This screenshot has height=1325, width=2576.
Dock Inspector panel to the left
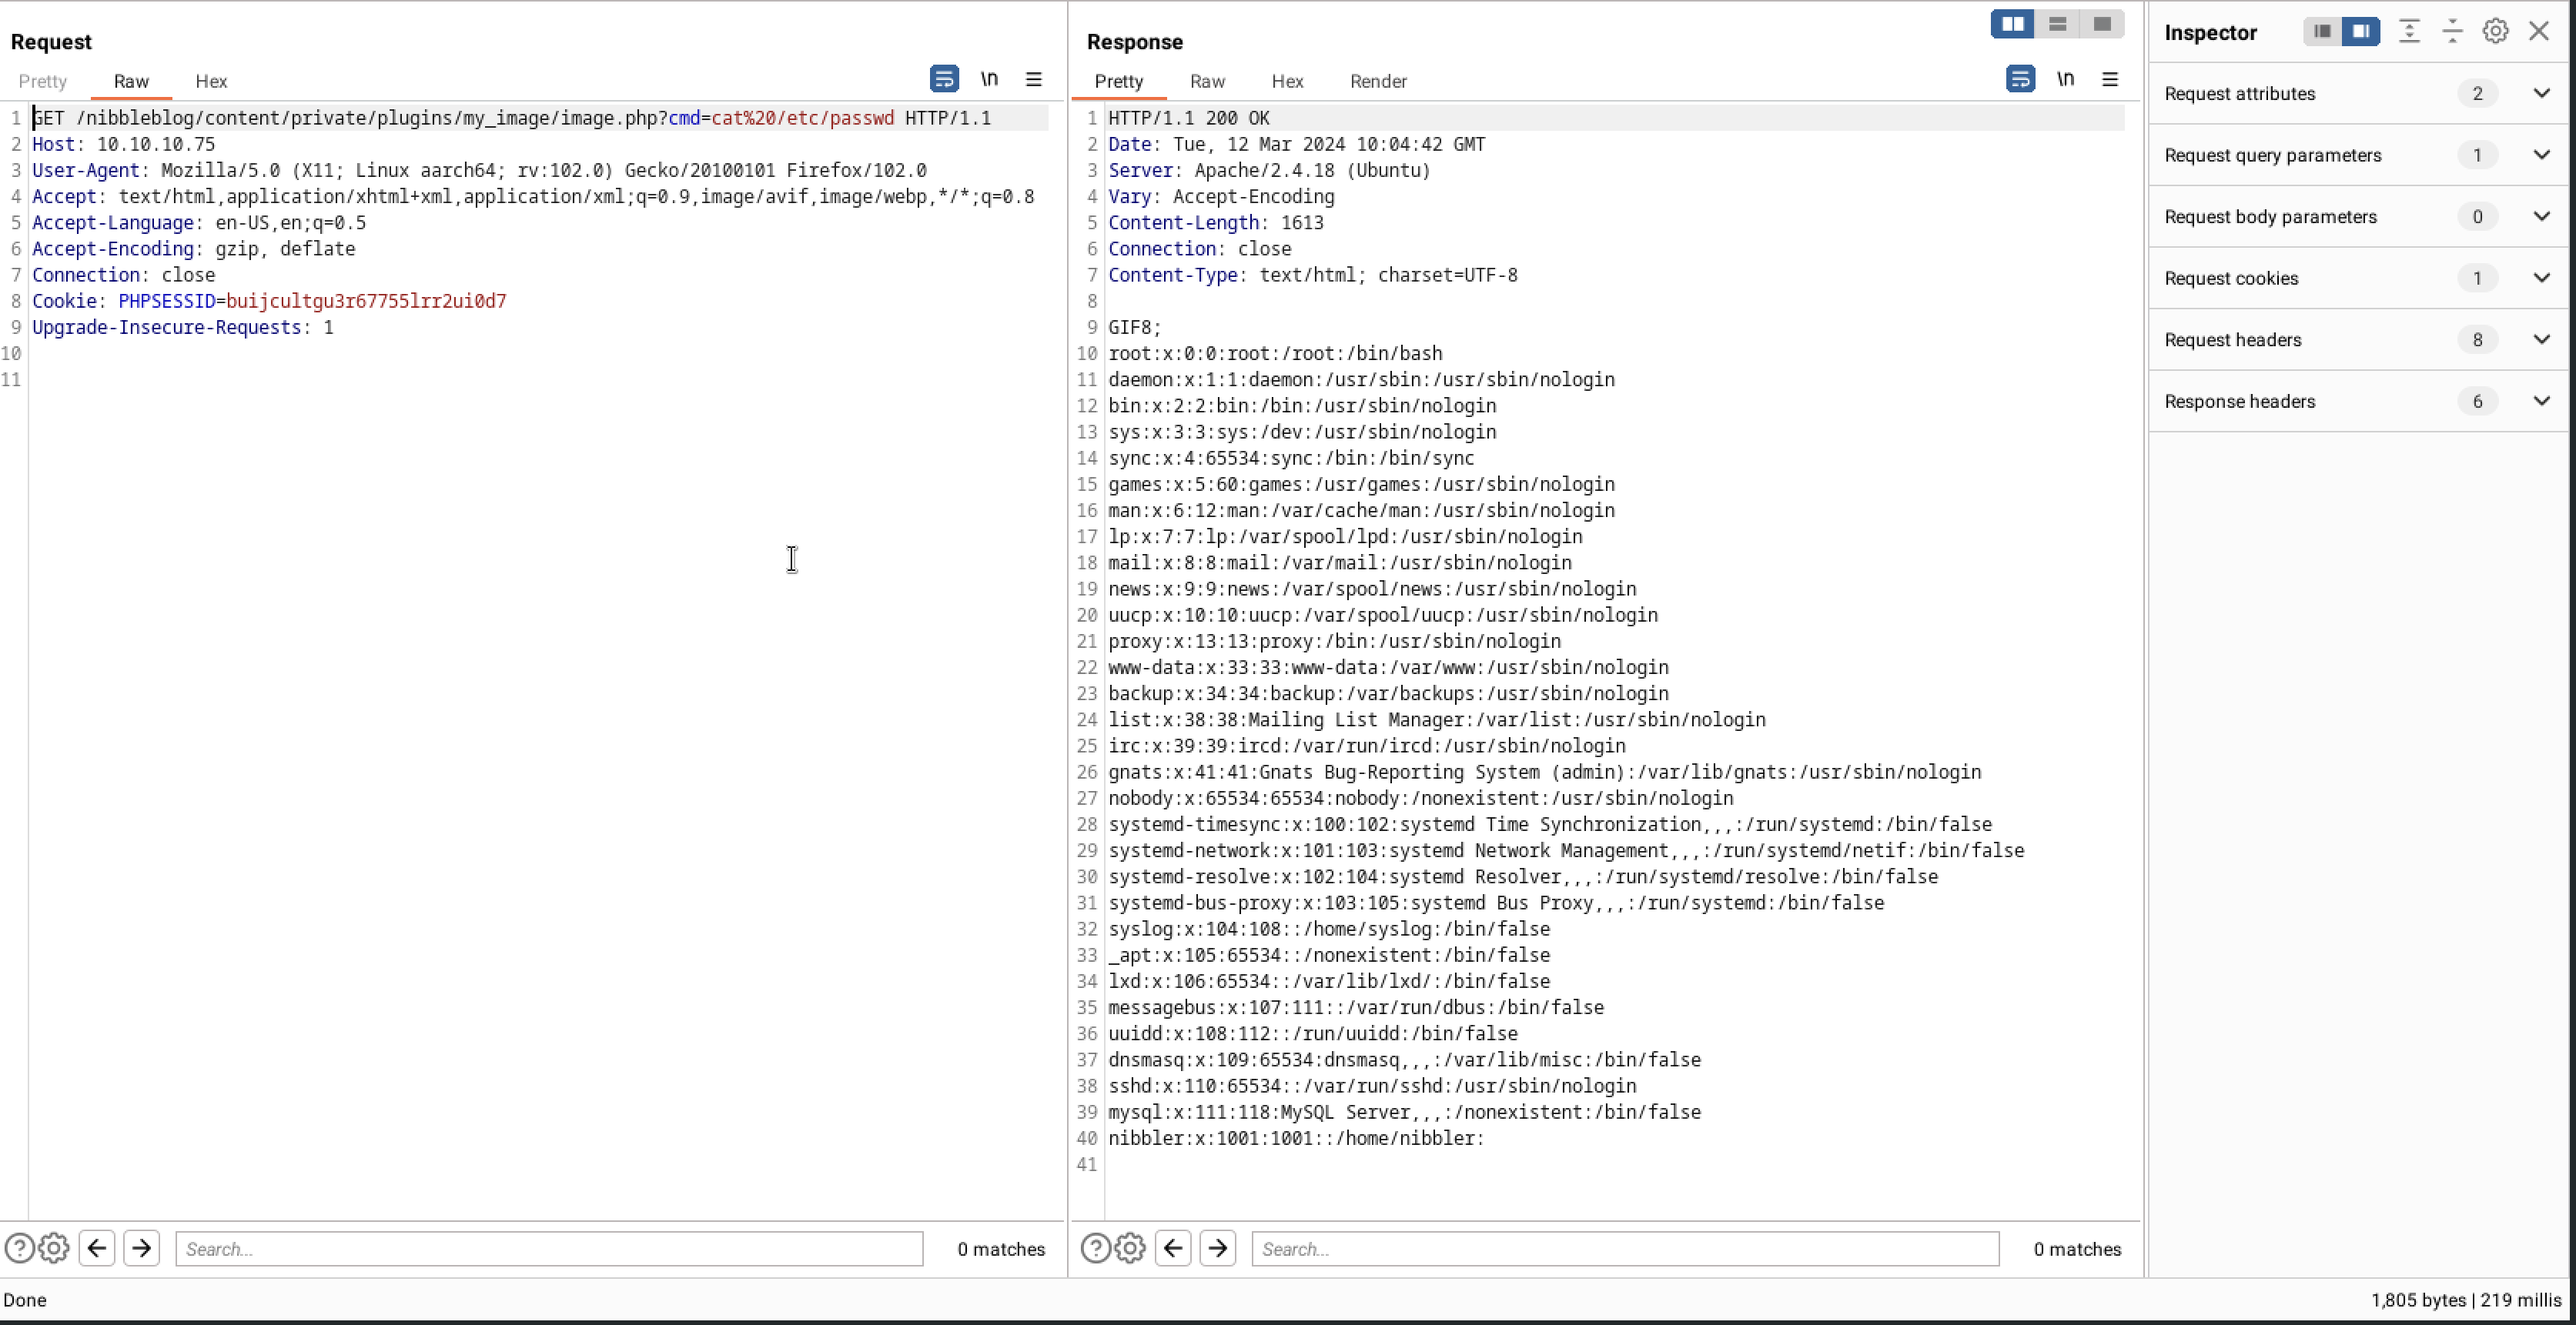tap(2322, 32)
